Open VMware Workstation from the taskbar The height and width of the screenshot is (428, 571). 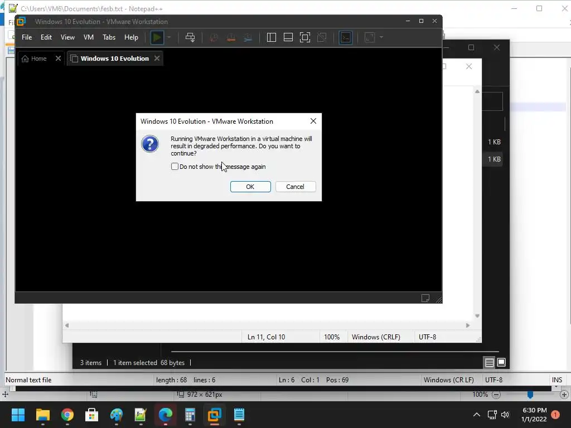pos(215,415)
